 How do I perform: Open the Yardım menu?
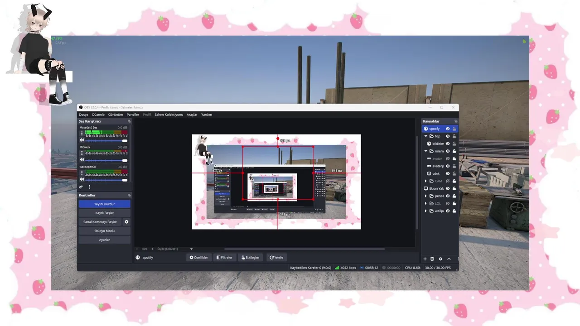(207, 115)
